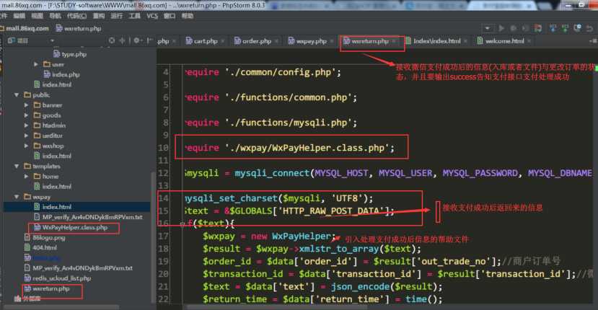598x310 pixels.
Task: Click line number 12 in the gutter
Action: pyautogui.click(x=163, y=173)
